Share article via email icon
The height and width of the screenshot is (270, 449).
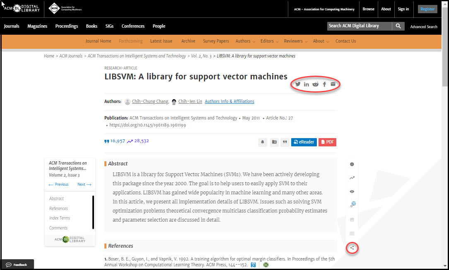click(333, 84)
